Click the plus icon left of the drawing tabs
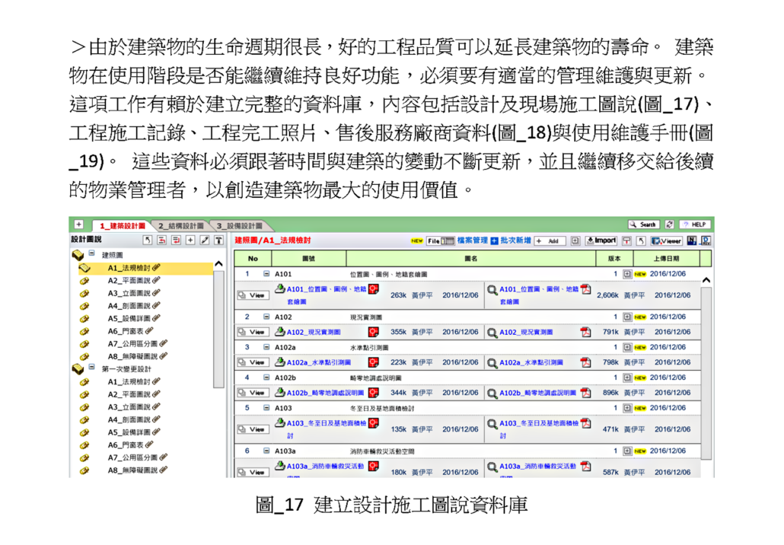This screenshot has height=545, width=784. point(78,225)
